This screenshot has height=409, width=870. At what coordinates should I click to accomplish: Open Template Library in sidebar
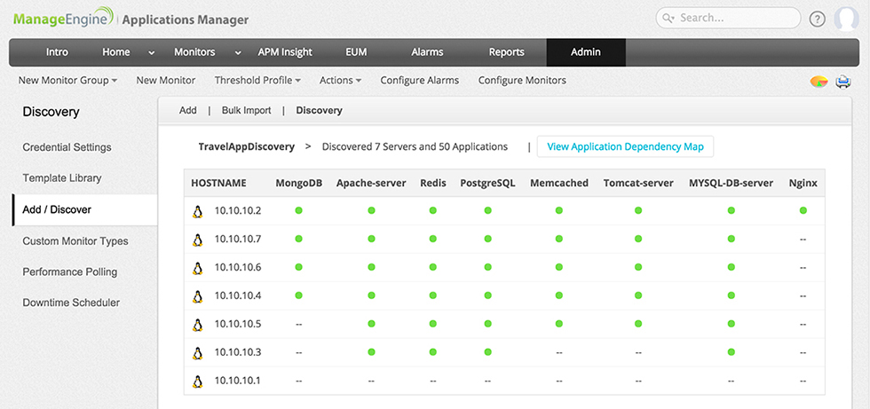coord(62,178)
